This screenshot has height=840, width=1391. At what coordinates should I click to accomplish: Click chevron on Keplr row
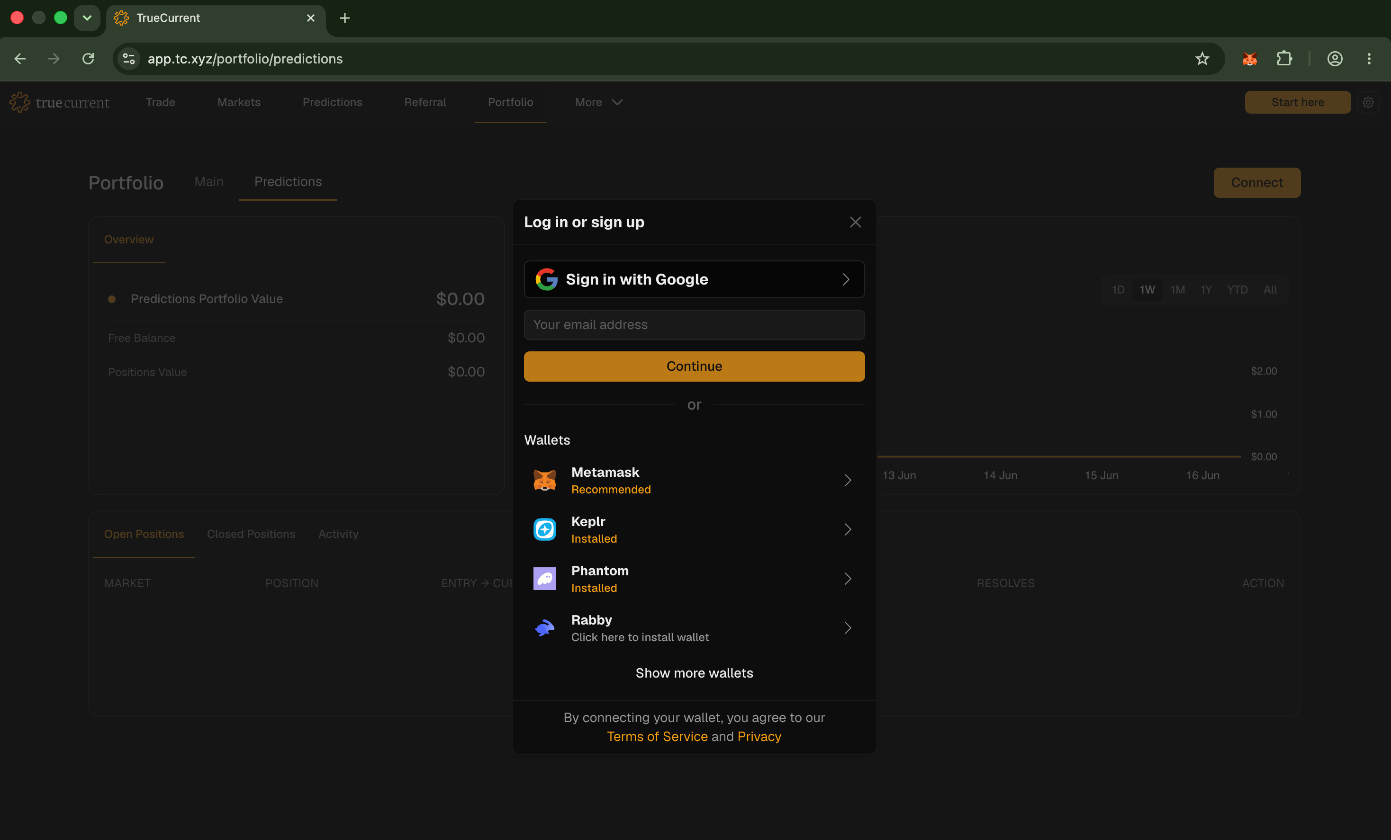[x=848, y=529]
